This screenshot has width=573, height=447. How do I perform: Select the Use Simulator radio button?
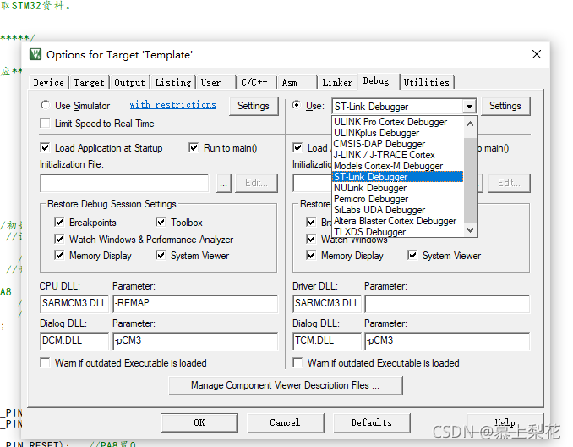pos(45,105)
